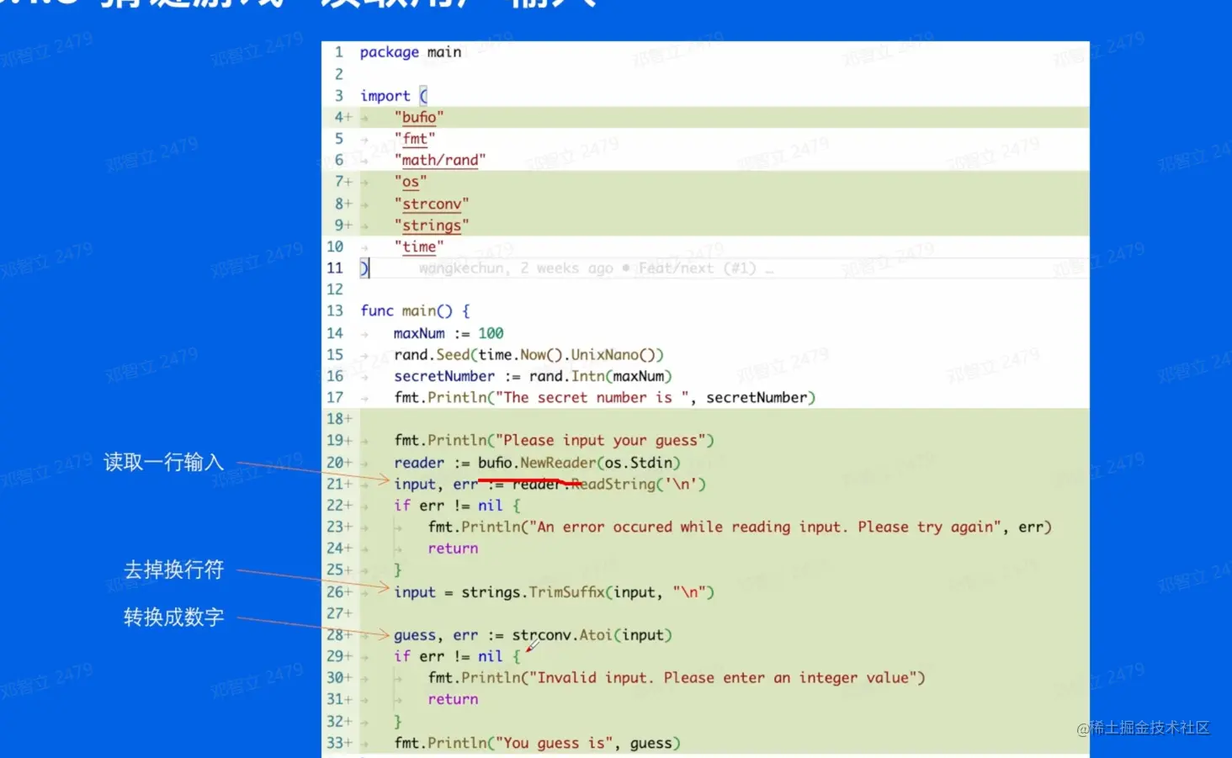
Task: Click the 'maxNum := 100' assignment
Action: point(449,333)
